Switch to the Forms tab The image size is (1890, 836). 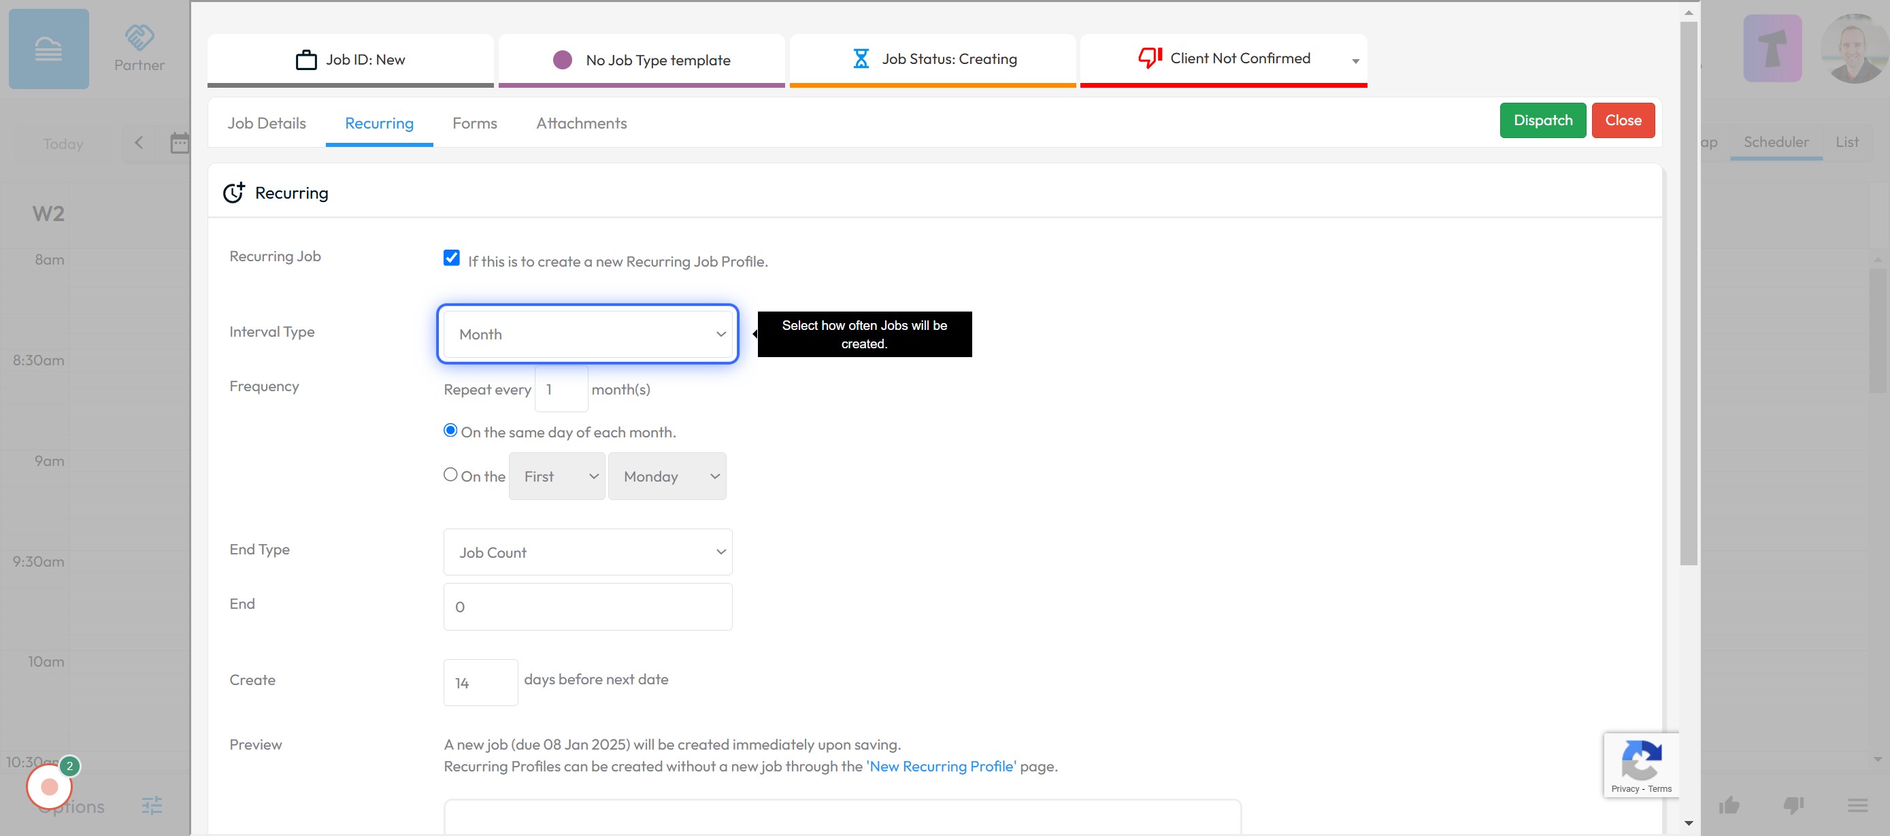coord(475,123)
